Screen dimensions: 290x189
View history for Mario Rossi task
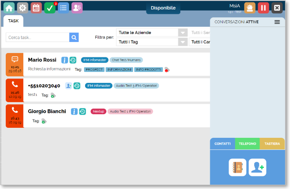coord(73,60)
